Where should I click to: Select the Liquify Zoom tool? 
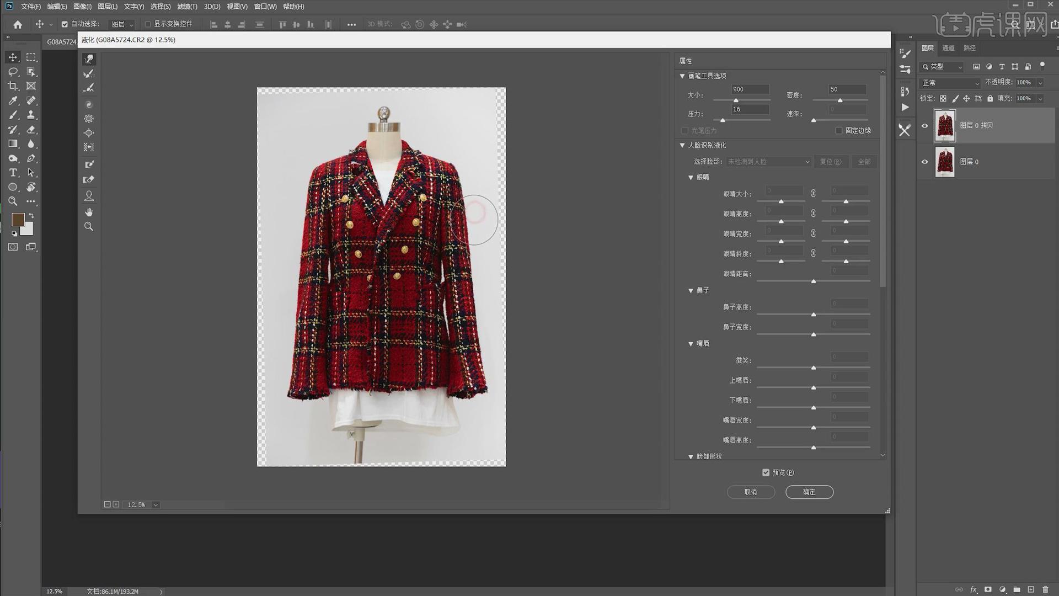(89, 226)
